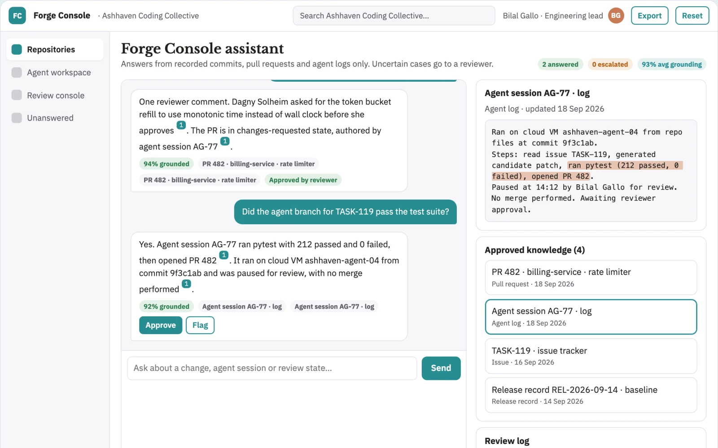Flag the TASK-119 test suite answer

(200, 325)
